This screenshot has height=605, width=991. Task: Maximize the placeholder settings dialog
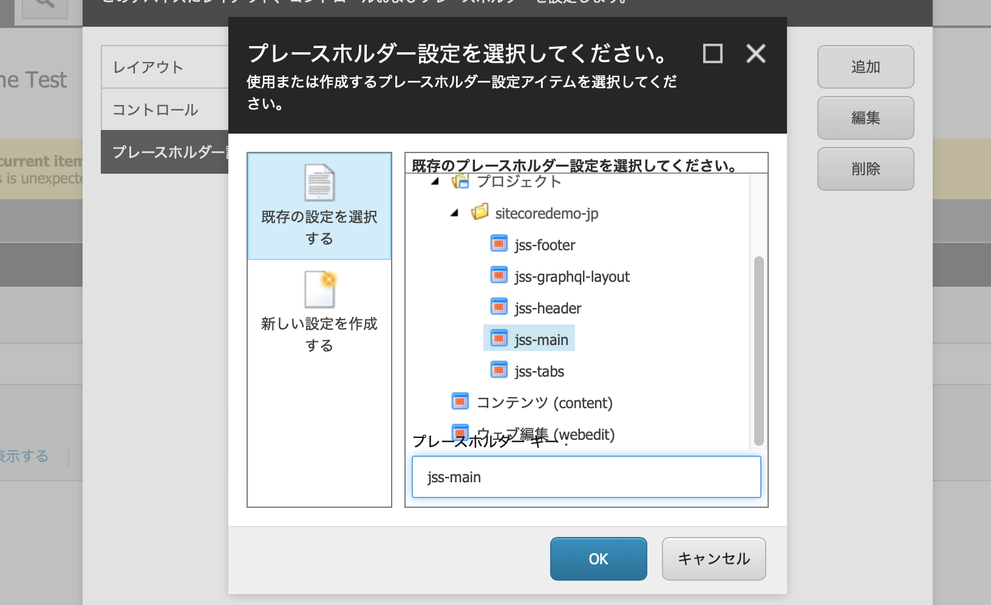coord(713,53)
